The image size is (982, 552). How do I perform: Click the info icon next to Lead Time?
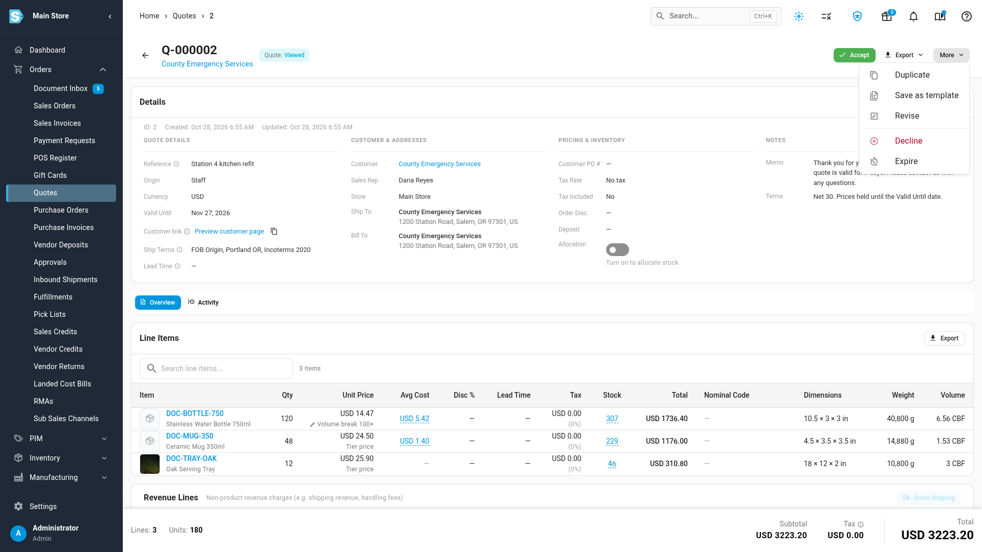click(177, 266)
